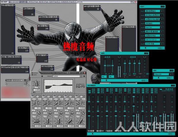Click the 1.41 bandwidth field of the first EQ band
This screenshot has height=137, width=178.
pyautogui.click(x=34, y=113)
